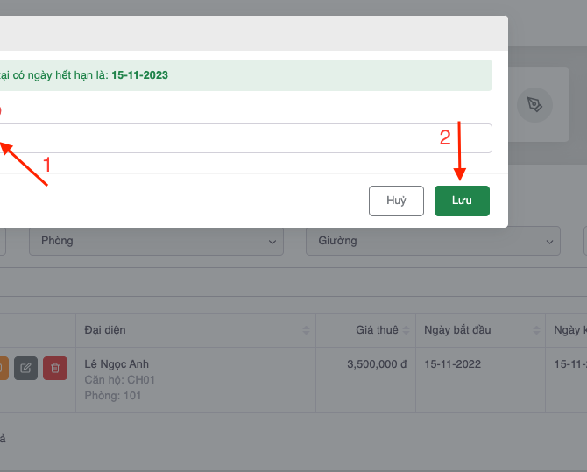Click the gray edit pencil icon in the row
This screenshot has width=587, height=472.
coord(26,368)
